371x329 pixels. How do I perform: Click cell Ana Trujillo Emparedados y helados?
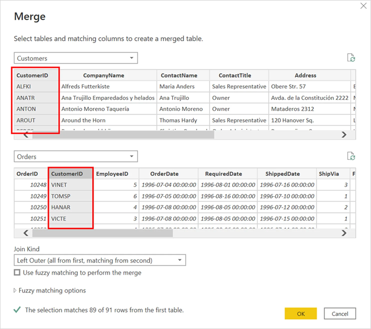point(108,98)
